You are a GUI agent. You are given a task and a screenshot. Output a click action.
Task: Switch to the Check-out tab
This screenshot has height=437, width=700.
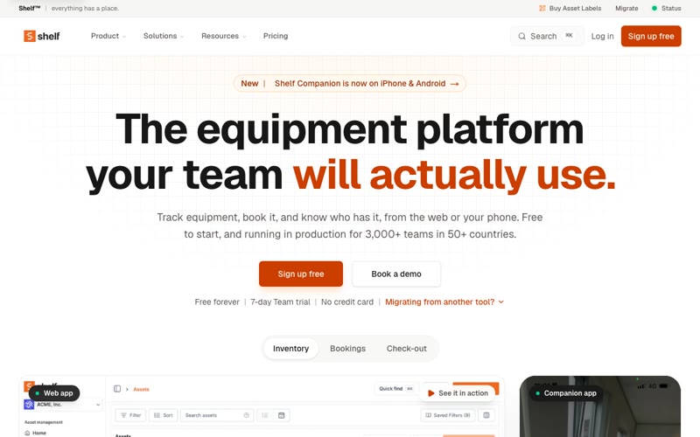coord(407,348)
